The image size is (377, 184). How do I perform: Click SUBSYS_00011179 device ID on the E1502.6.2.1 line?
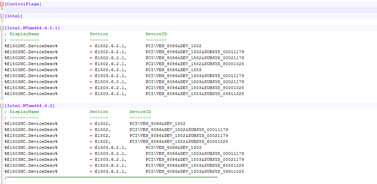click(x=195, y=52)
